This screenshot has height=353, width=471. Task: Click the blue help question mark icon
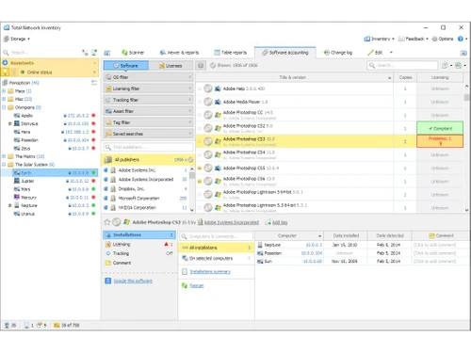tap(461, 39)
